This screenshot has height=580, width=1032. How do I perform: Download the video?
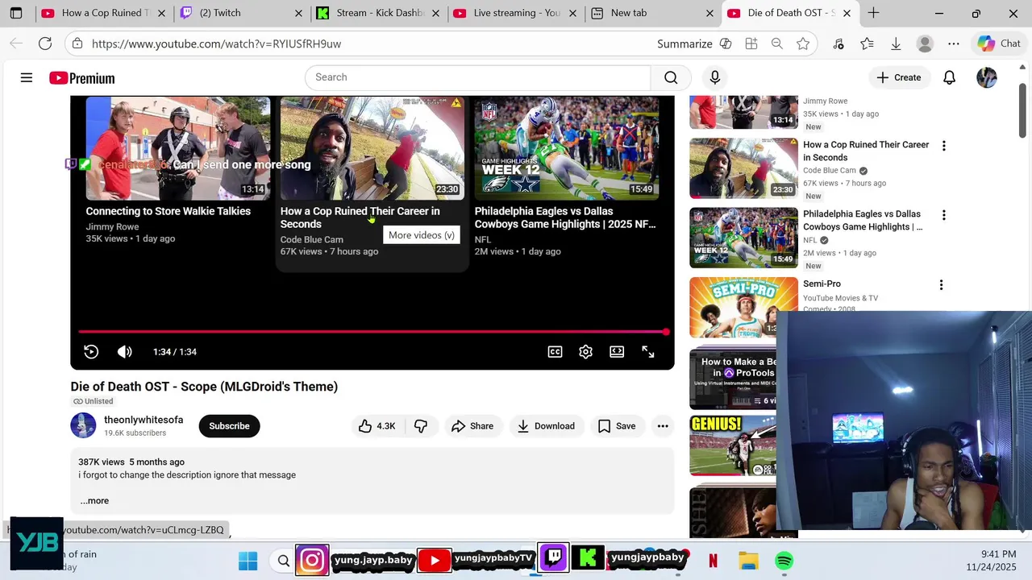tap(546, 426)
